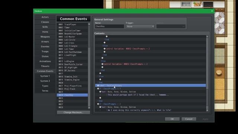Select empty common event slot 0025
Viewport: 238px width, 134px height.
72,98
